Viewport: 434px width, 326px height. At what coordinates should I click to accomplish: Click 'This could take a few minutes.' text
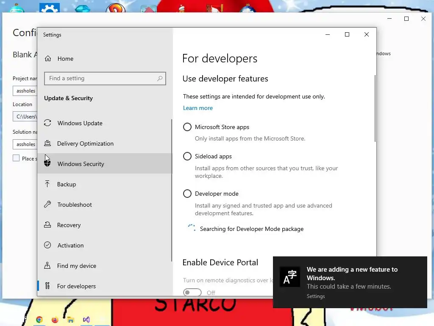(x=349, y=287)
